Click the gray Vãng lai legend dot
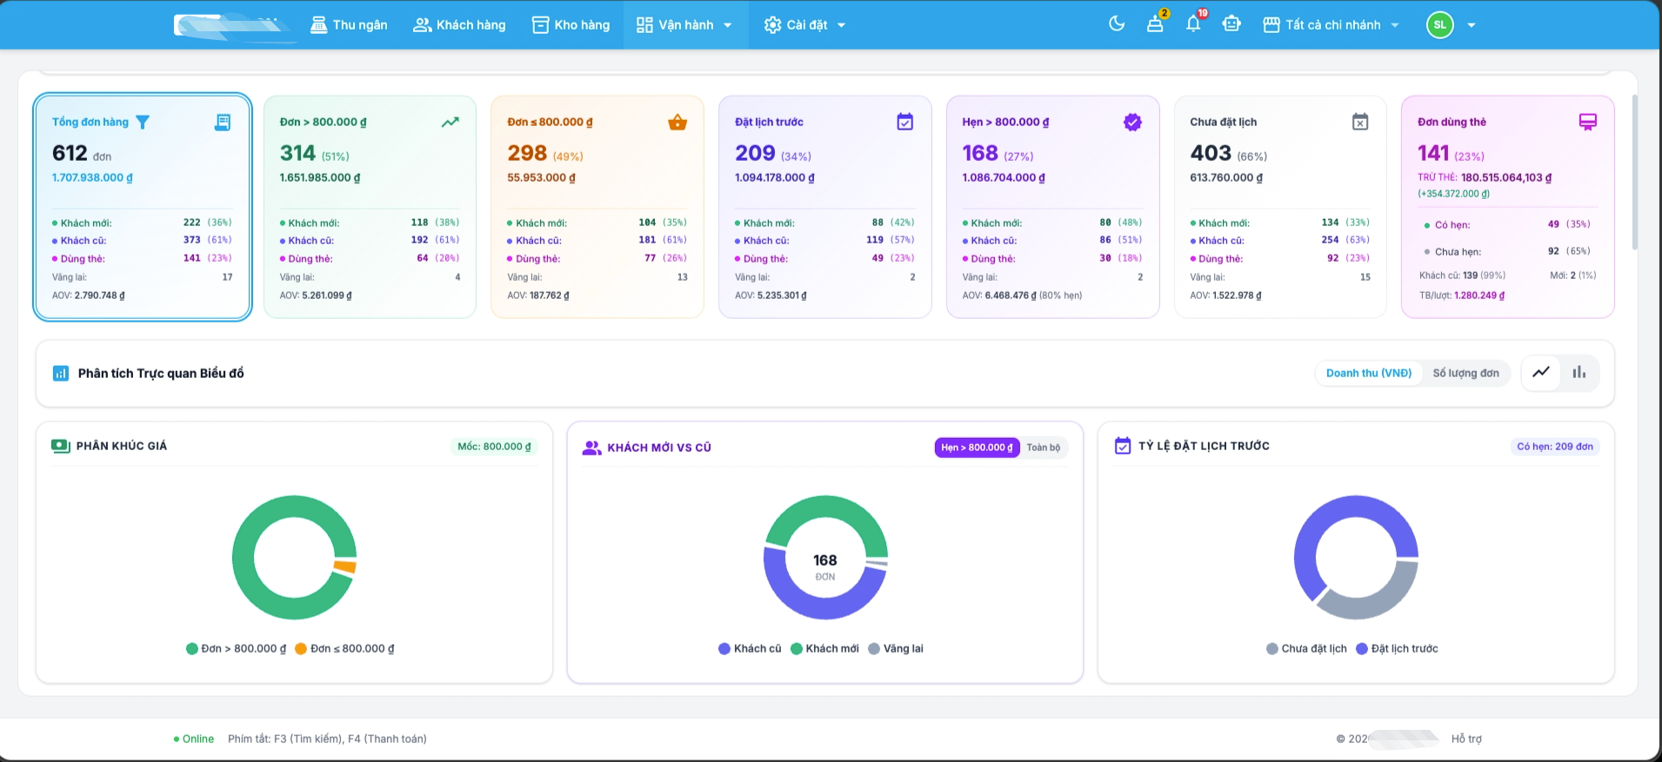 (874, 649)
